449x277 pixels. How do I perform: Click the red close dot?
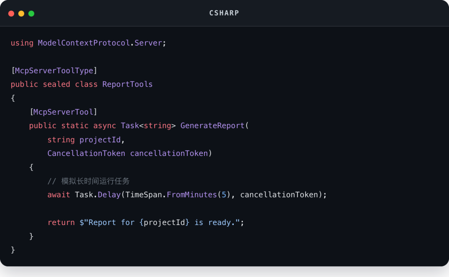11,13
